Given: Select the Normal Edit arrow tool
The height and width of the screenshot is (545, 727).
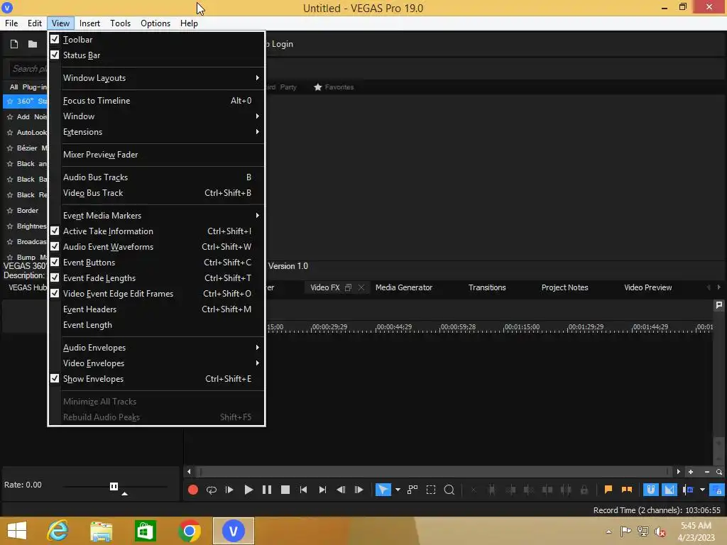Looking at the screenshot, I should [x=383, y=490].
